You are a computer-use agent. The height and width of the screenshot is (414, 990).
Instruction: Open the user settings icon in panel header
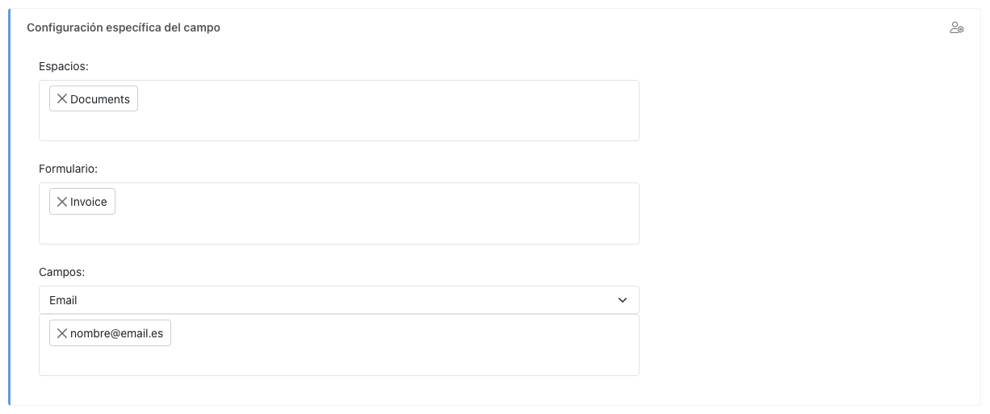pos(957,28)
